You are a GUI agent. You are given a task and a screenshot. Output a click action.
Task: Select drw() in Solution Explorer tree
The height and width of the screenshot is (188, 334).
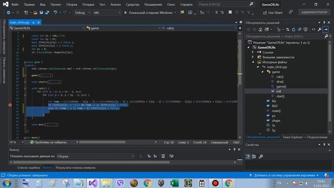click(280, 81)
